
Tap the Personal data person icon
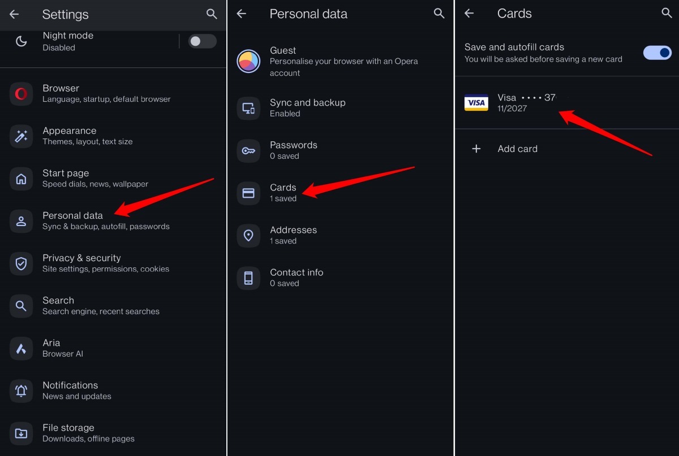tap(21, 221)
